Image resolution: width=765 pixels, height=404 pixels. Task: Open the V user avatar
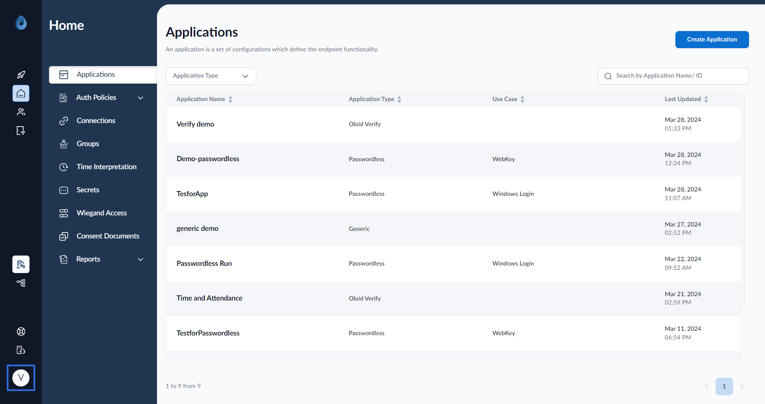pos(21,378)
